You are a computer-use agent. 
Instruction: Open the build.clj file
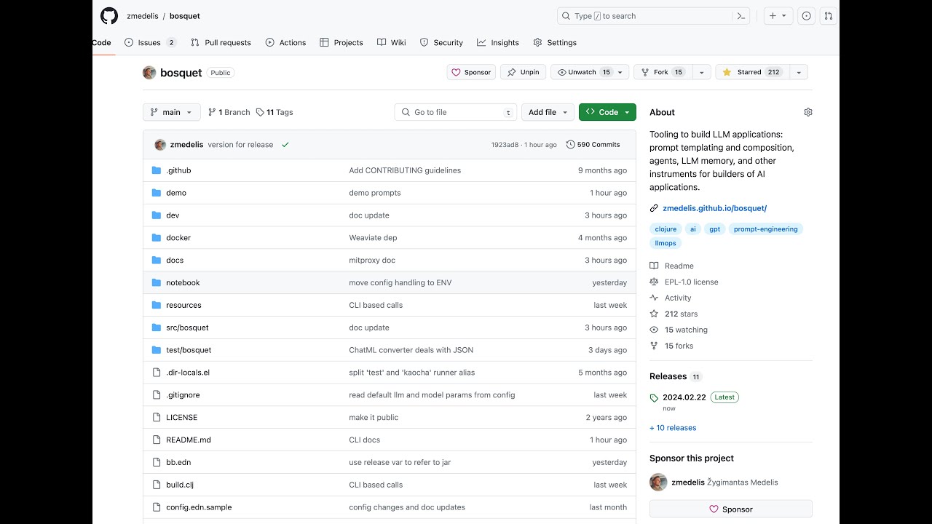click(x=180, y=485)
